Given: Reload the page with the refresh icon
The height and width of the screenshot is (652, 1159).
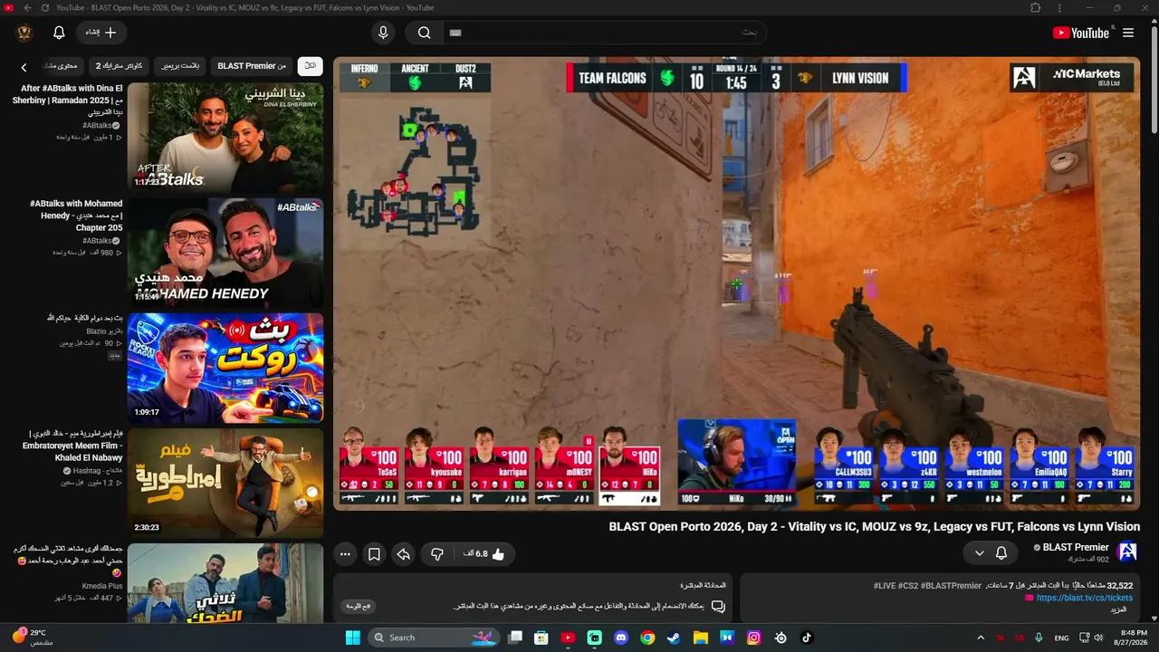Looking at the screenshot, I should coord(45,8).
